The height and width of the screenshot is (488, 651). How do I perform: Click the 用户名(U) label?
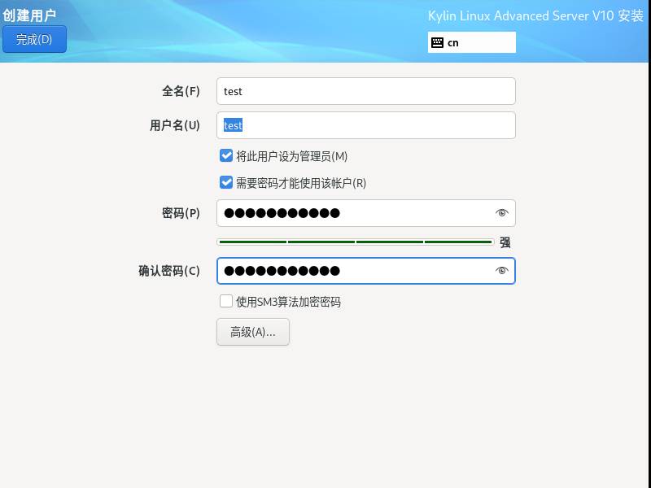tap(174, 125)
